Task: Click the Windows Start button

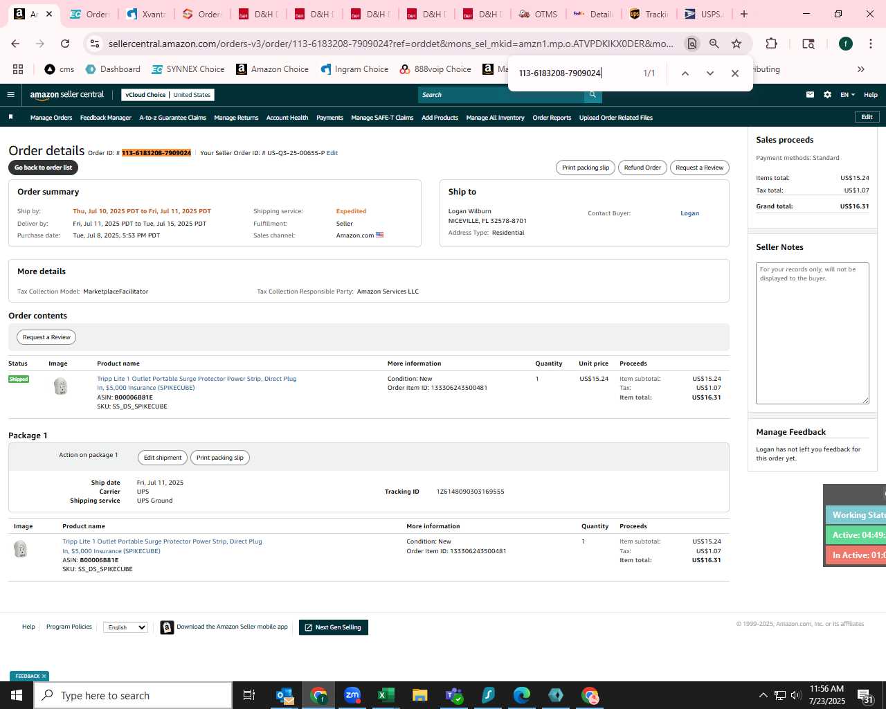Action: tap(17, 695)
